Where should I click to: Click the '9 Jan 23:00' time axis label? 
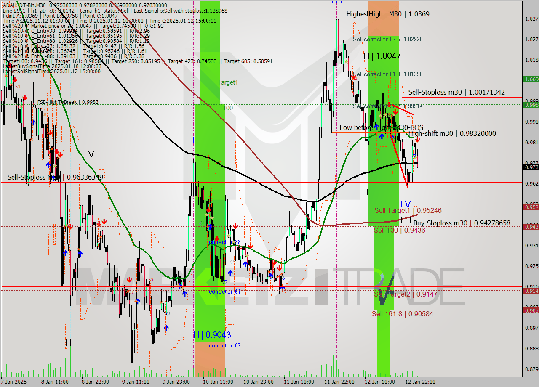click(x=176, y=382)
